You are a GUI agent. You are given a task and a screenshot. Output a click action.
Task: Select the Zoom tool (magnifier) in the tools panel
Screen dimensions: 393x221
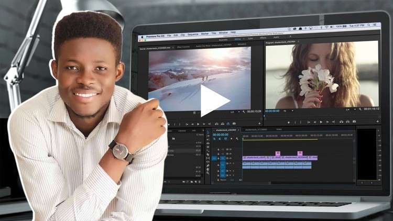click(208, 173)
